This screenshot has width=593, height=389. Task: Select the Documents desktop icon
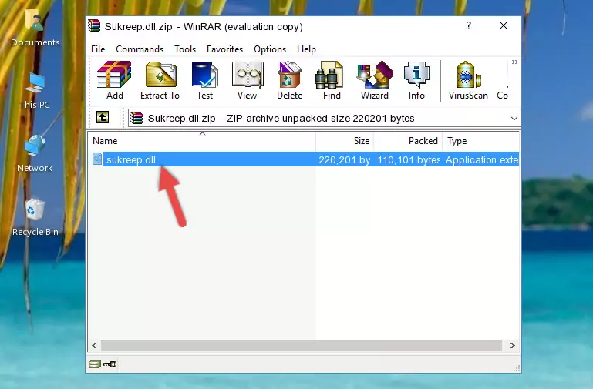click(x=35, y=29)
